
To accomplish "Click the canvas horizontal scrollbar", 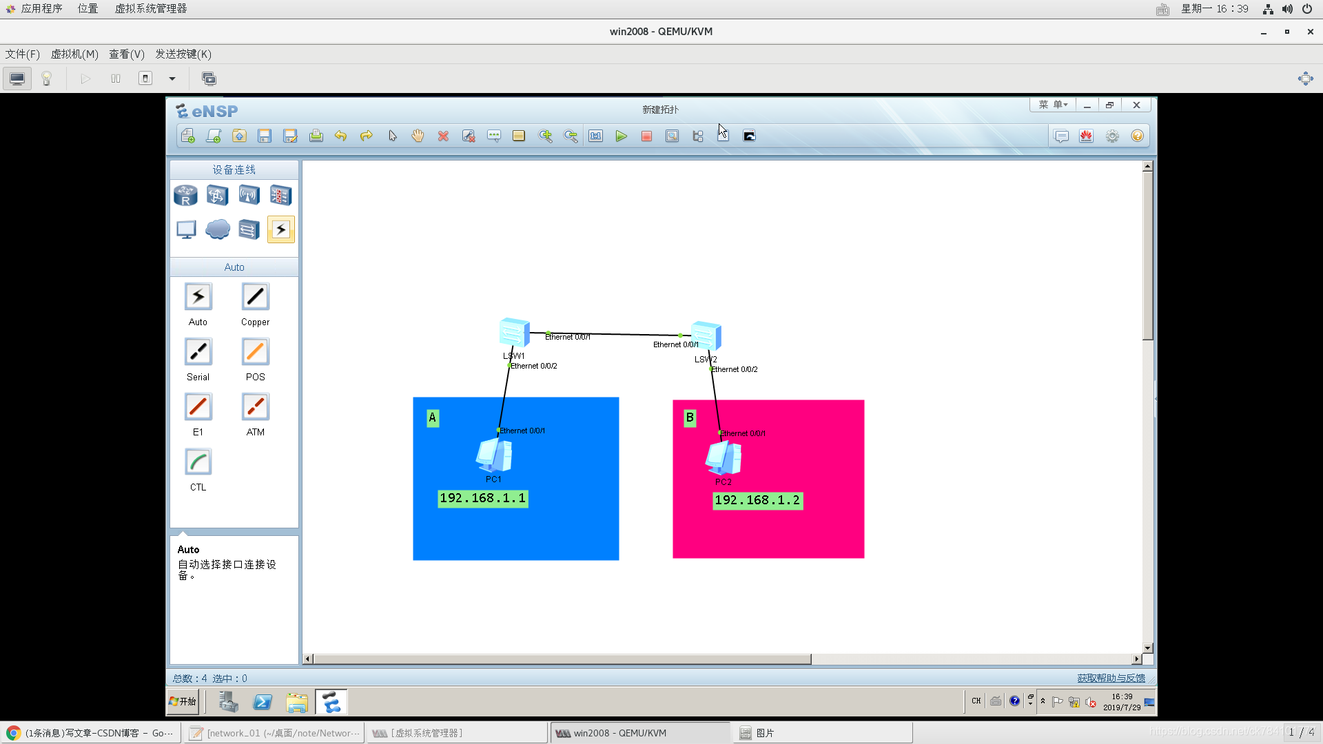I will pos(562,659).
